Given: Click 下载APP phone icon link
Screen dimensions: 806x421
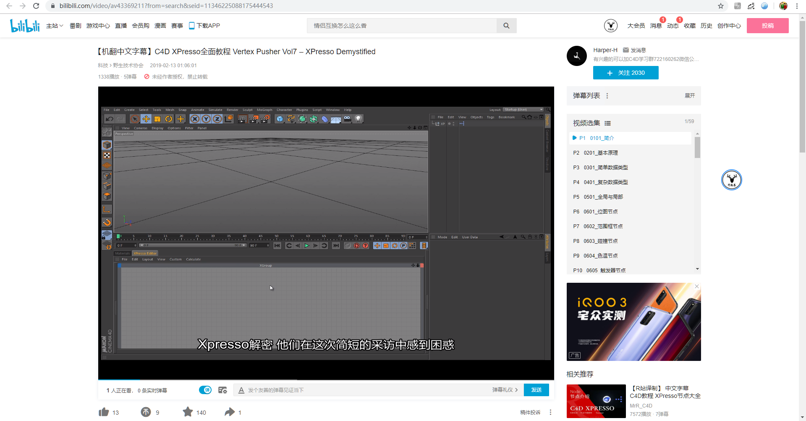Looking at the screenshot, I should pos(204,26).
